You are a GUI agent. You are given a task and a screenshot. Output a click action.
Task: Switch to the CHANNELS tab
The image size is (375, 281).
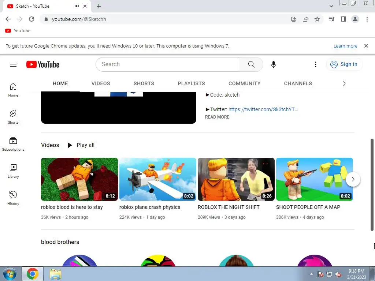(x=298, y=83)
